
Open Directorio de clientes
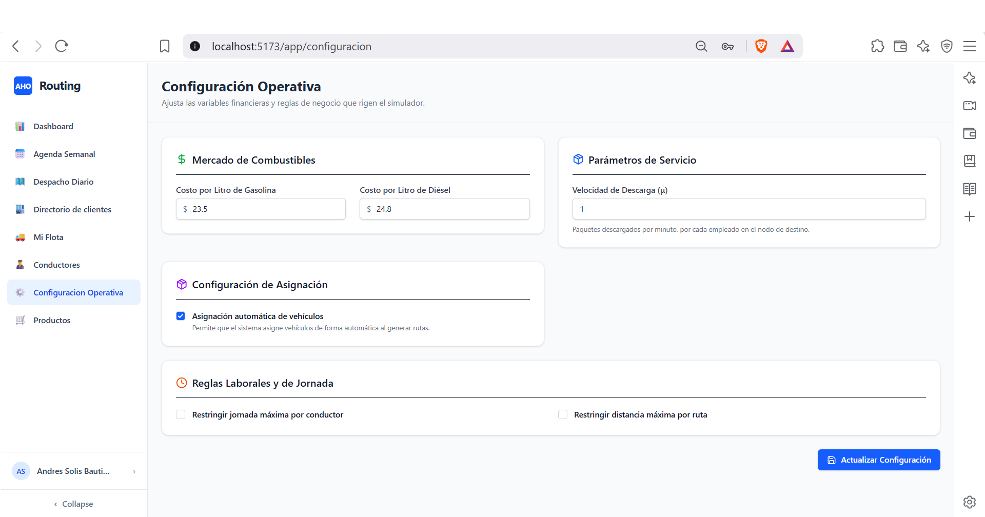click(x=74, y=209)
